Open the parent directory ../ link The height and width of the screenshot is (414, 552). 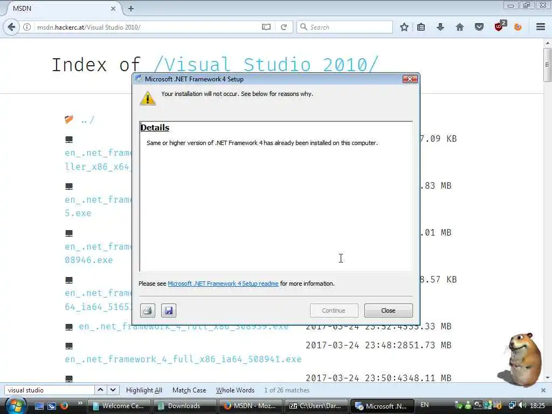click(88, 120)
